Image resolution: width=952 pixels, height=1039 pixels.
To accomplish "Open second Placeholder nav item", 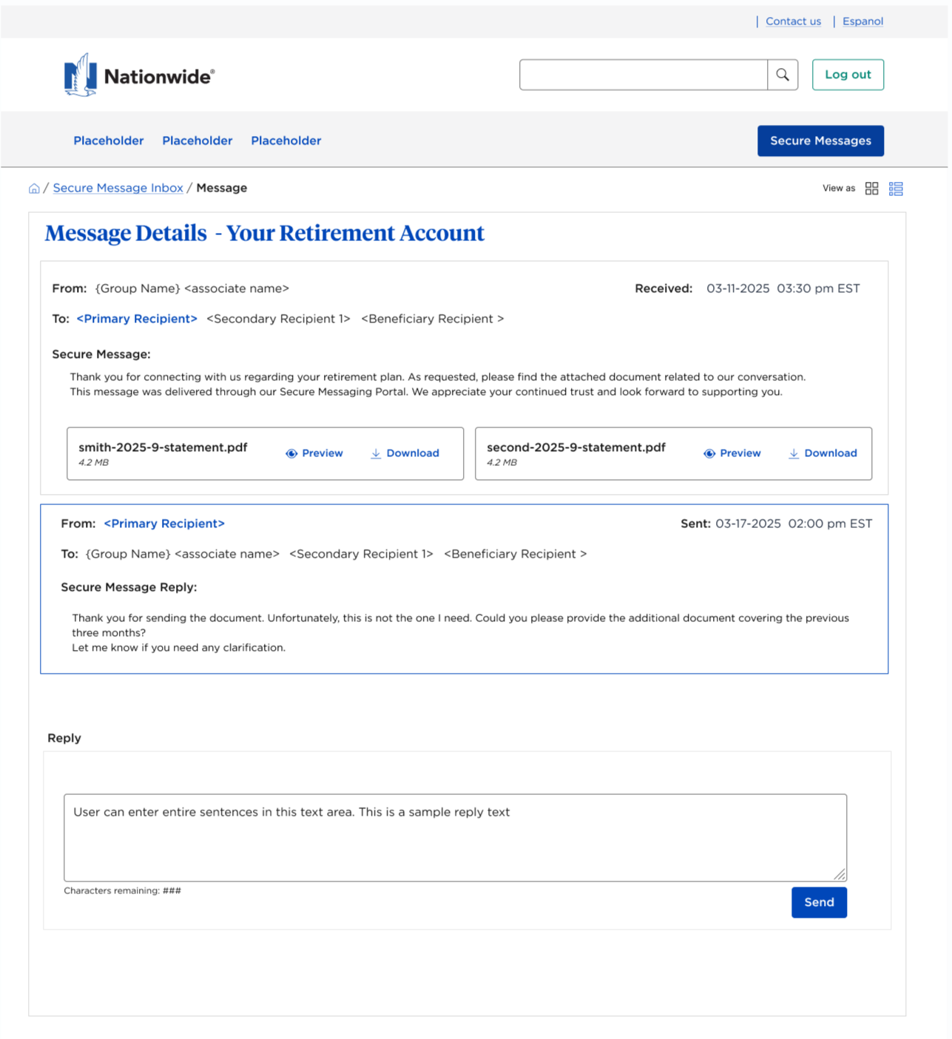I will tap(198, 141).
